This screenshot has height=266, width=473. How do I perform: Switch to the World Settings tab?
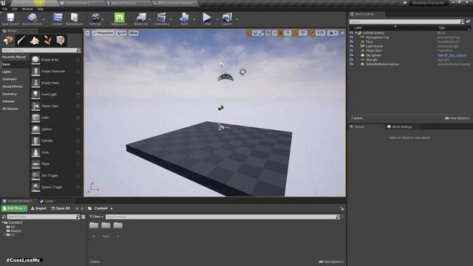click(x=399, y=127)
